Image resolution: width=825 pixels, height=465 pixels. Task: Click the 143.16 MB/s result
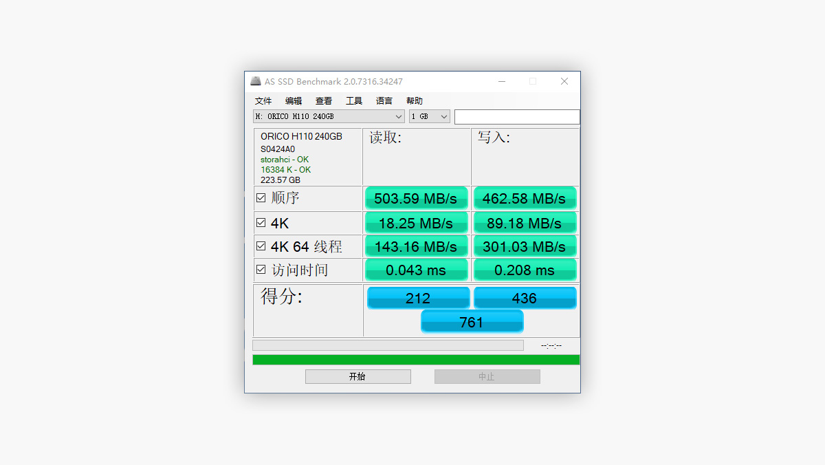tap(417, 246)
